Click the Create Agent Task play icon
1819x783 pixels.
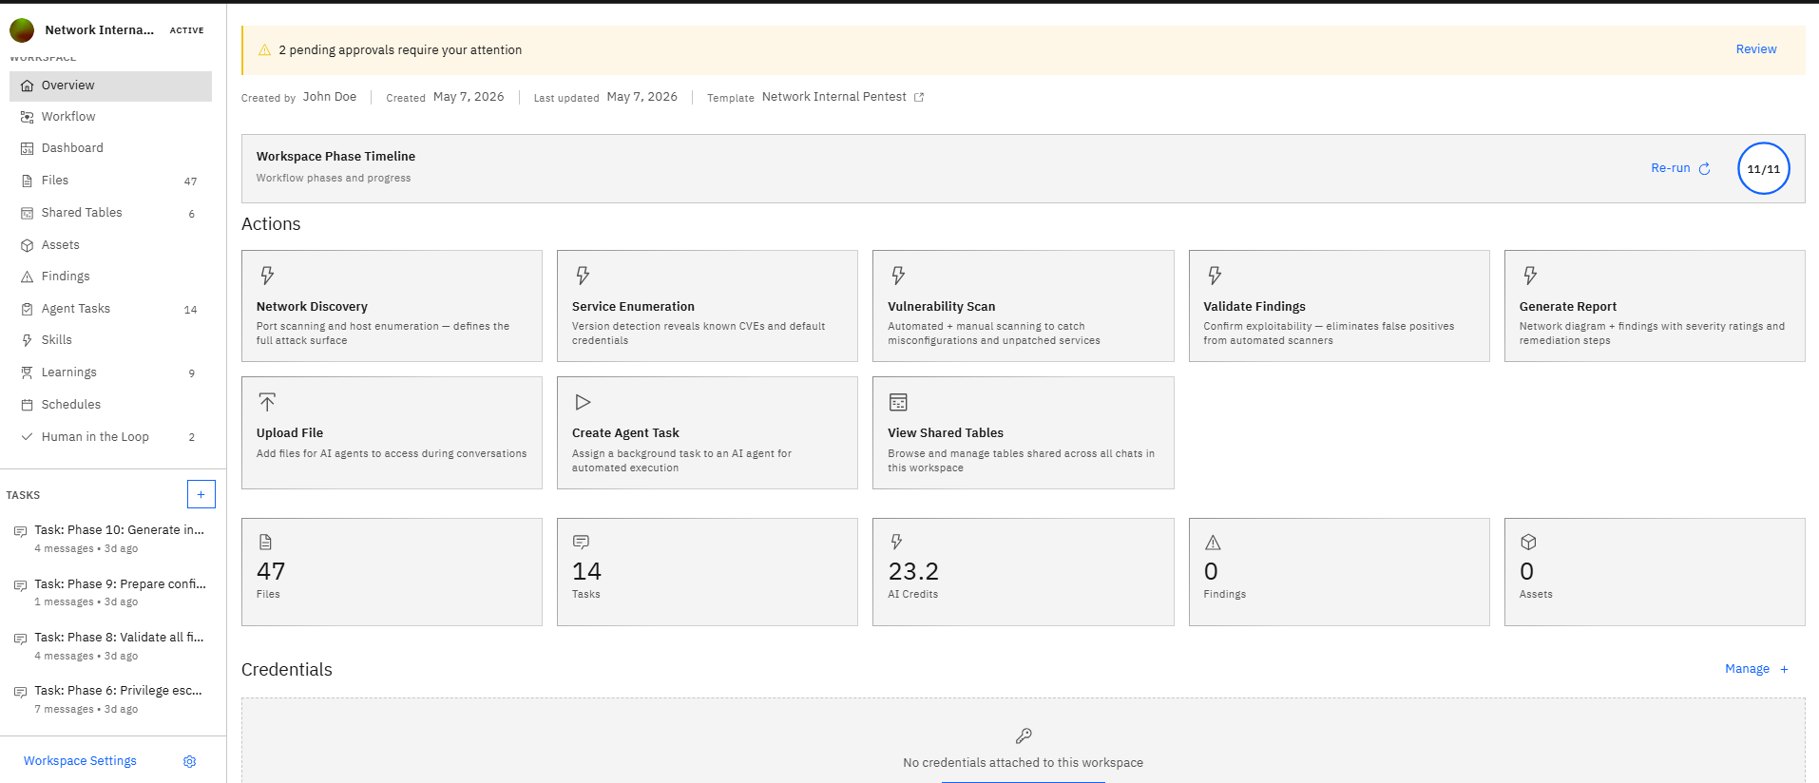pyautogui.click(x=583, y=403)
